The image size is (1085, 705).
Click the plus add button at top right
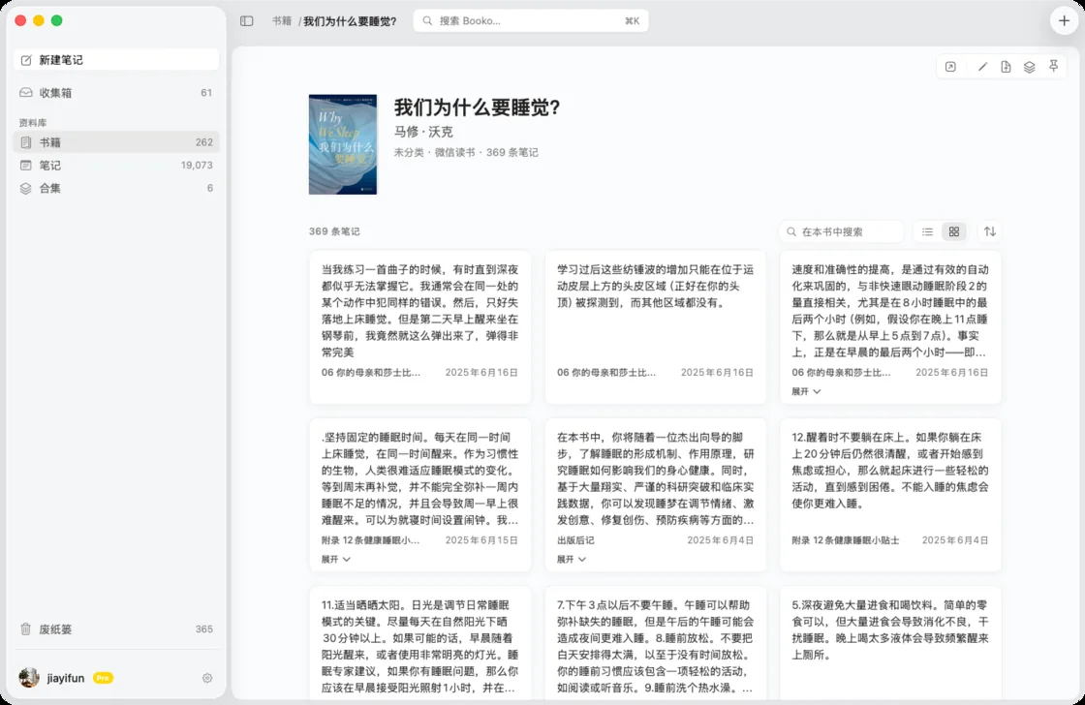[1064, 20]
